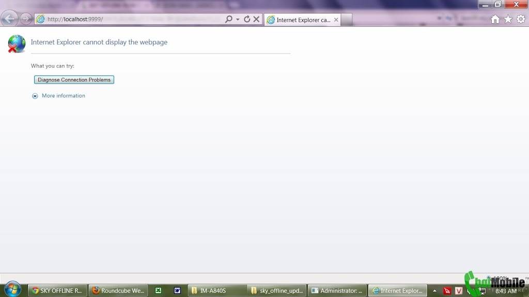Screen dimensions: 529x297
Task: Switch to Roundcube Webmail Firefox taskbar window
Action: pyautogui.click(x=118, y=291)
